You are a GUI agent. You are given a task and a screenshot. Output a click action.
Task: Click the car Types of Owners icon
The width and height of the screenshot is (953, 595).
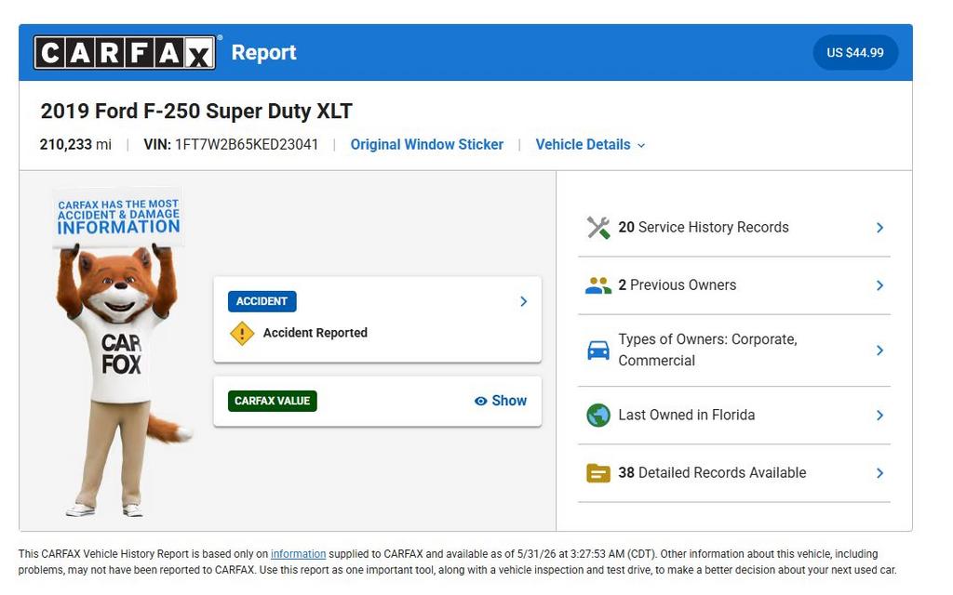[x=598, y=350]
